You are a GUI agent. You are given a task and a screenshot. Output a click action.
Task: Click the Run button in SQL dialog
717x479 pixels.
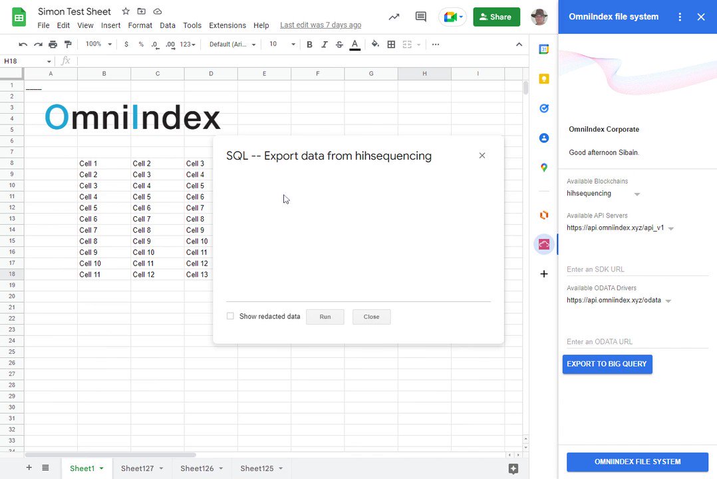pyautogui.click(x=325, y=317)
